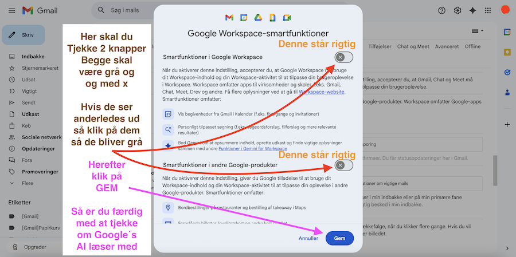Open Google Keep in side panel
Screen dimensions: 516x257
pos(507,53)
